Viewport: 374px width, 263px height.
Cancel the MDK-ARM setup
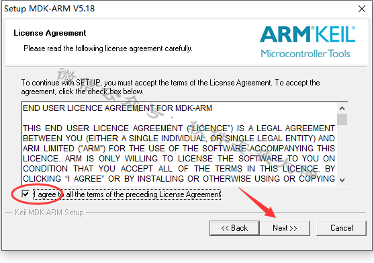point(341,228)
